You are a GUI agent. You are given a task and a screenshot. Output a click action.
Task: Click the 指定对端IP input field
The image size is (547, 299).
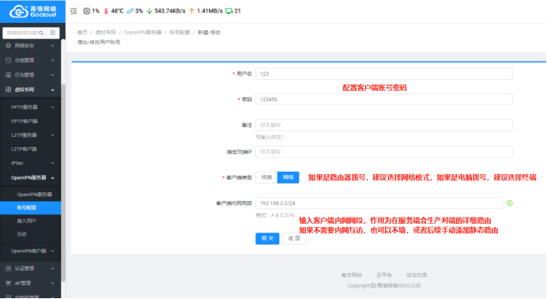point(384,152)
